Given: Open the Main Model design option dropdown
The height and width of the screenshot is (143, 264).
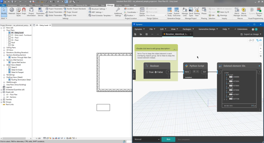Looking at the screenshot, I should 156,15.
